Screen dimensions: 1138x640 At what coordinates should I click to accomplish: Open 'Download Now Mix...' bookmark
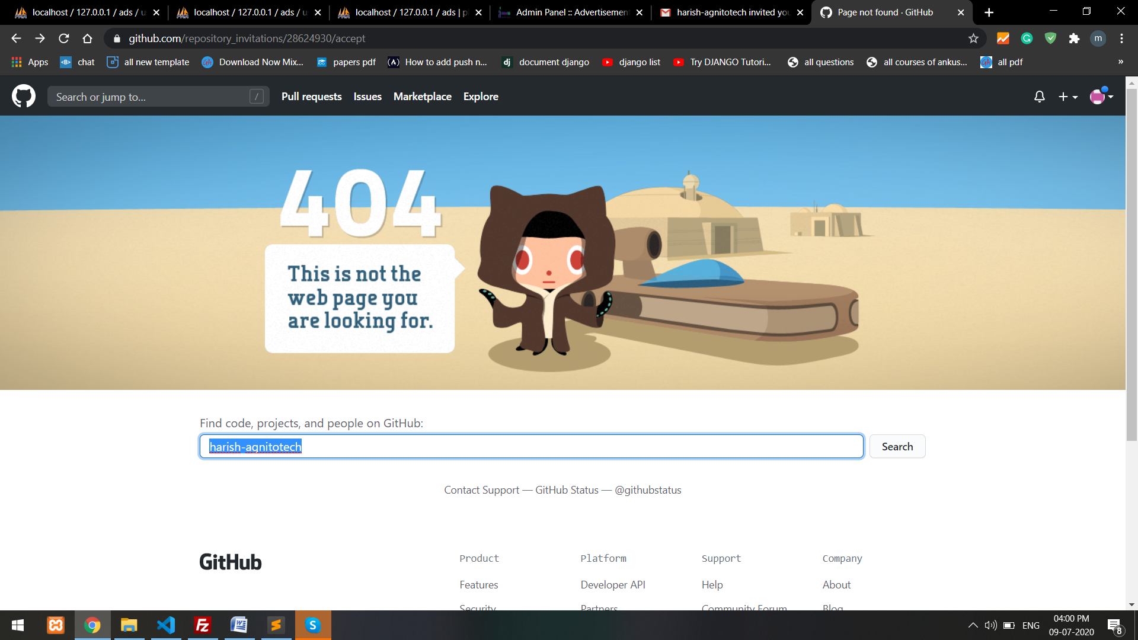click(x=252, y=62)
